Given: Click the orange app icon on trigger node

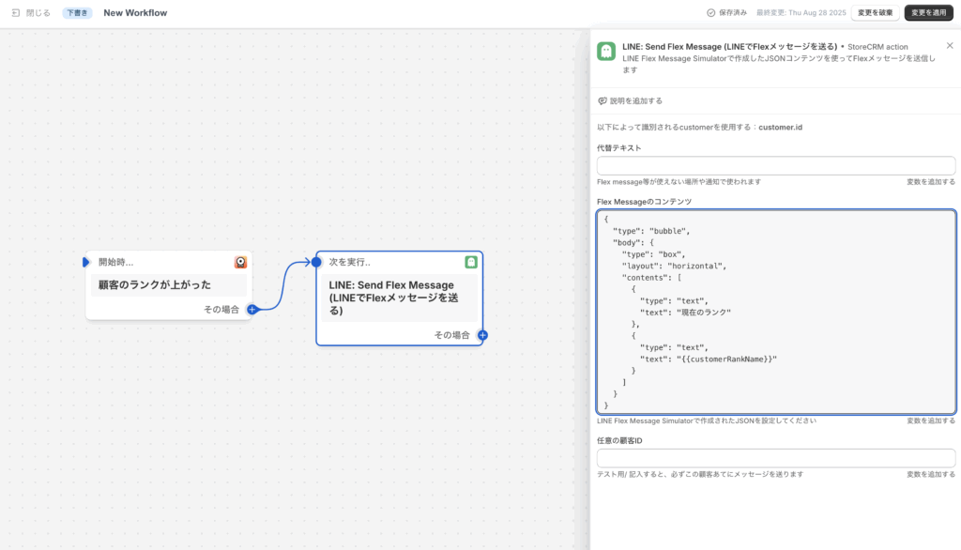Looking at the screenshot, I should (x=241, y=263).
